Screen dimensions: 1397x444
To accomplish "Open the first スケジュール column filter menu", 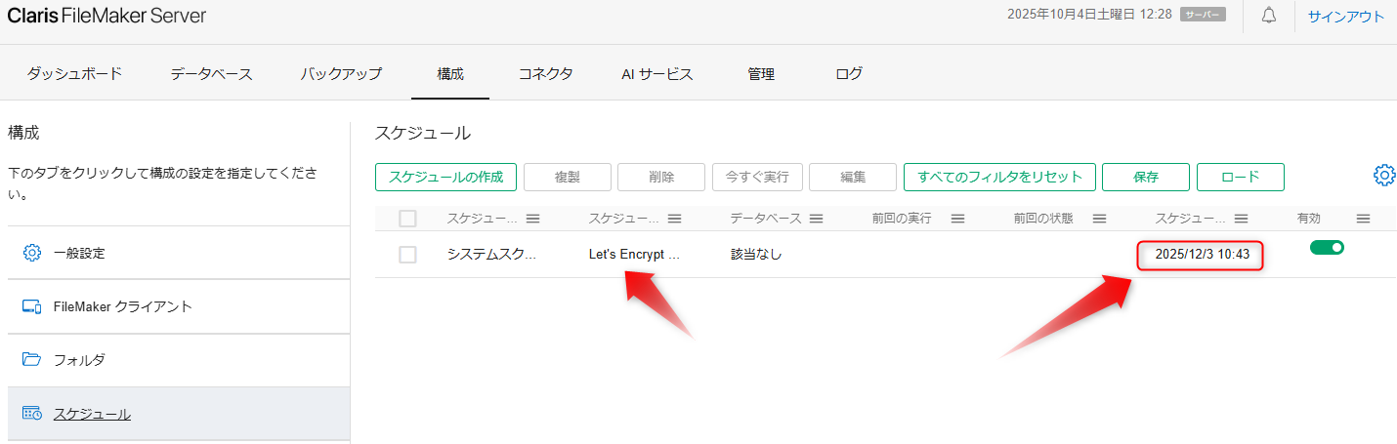I will tap(532, 219).
